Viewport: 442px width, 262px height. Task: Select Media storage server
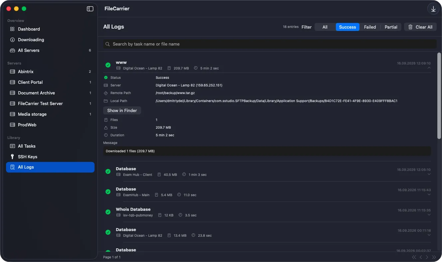pos(50,114)
